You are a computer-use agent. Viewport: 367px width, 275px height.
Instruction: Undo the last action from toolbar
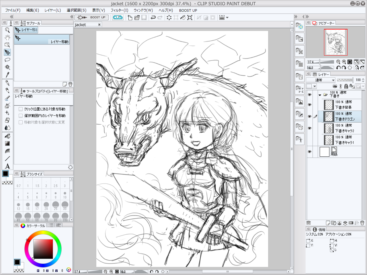pos(153,17)
